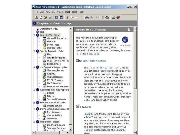Select Files view in the tree
The width and height of the screenshot is (180, 135).
click(49, 54)
